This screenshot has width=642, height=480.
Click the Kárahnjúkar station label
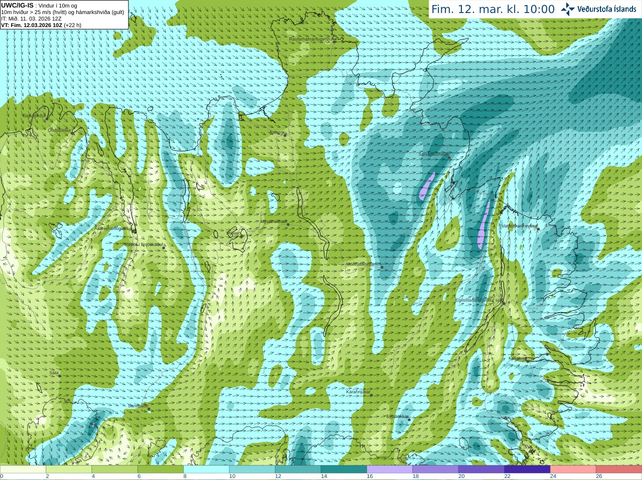coord(358,392)
